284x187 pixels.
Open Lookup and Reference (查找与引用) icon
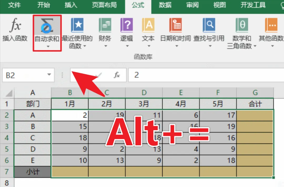coord(209,25)
